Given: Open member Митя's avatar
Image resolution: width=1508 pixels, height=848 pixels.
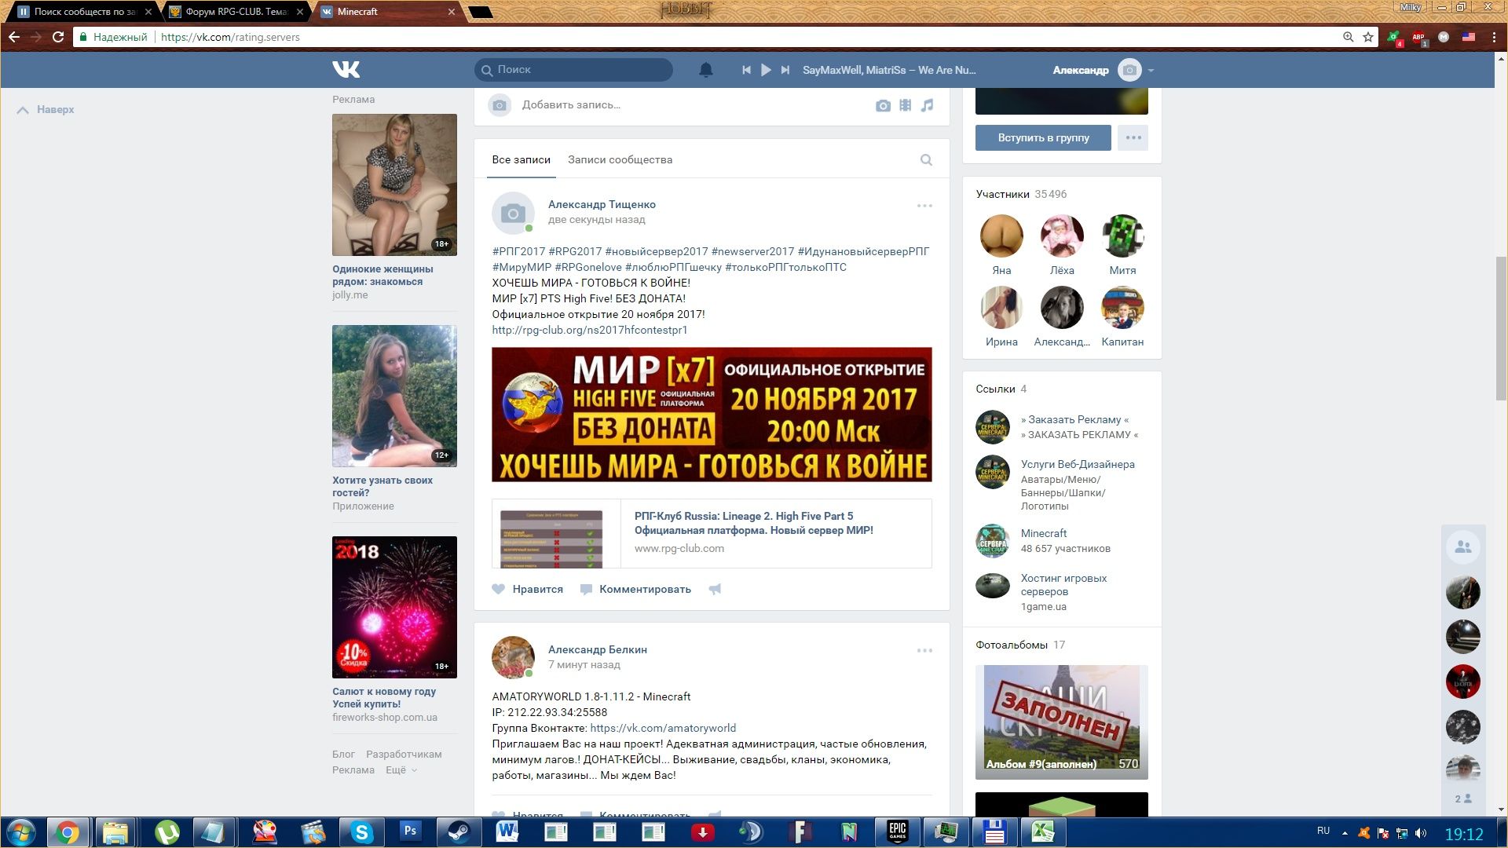Looking at the screenshot, I should (1122, 236).
